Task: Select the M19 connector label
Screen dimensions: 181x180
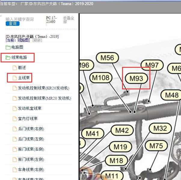Action: coord(121,147)
